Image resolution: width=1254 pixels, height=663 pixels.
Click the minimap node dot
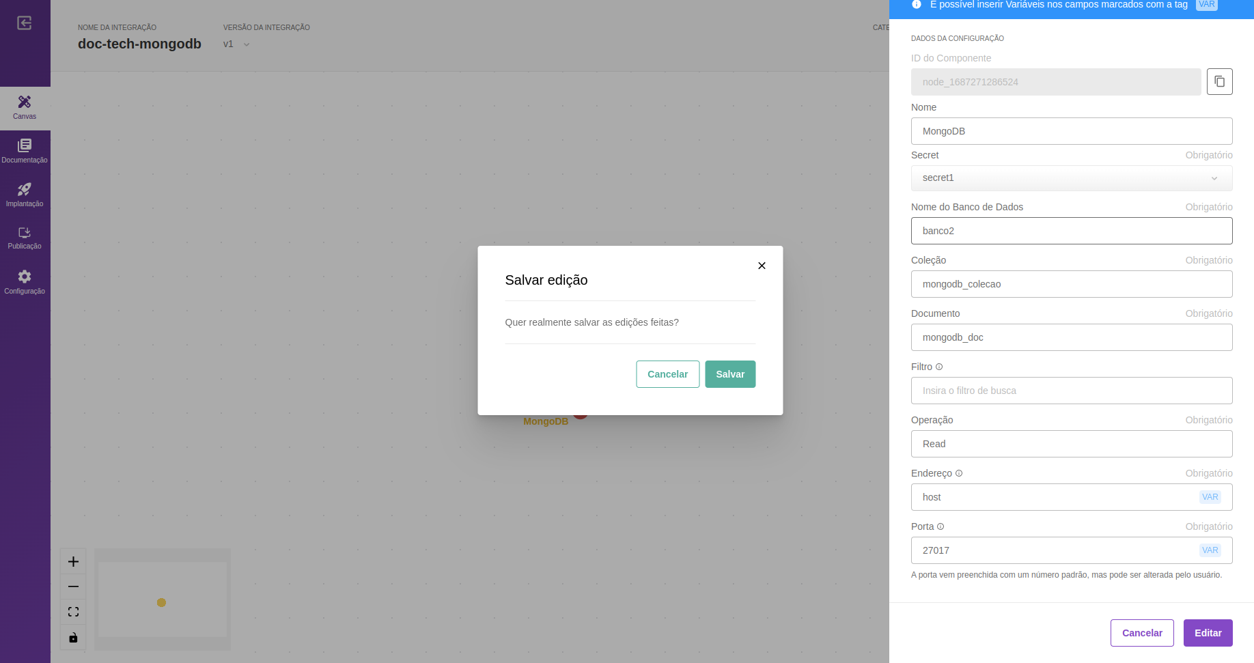click(x=161, y=602)
